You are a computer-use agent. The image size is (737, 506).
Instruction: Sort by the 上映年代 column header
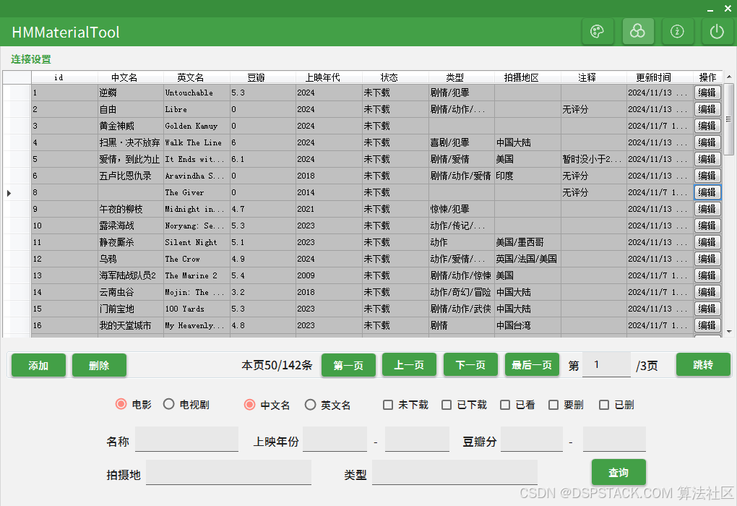[x=329, y=77]
